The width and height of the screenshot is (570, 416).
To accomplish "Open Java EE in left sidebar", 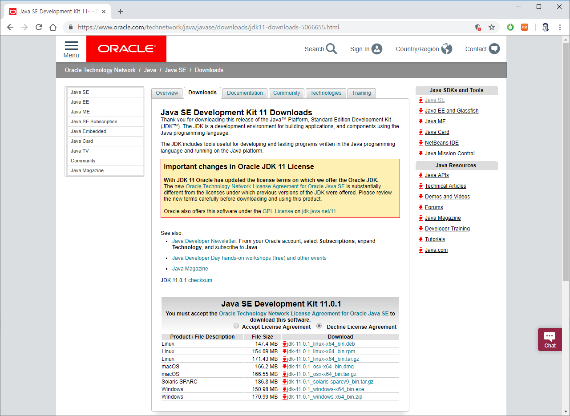I will click(x=105, y=102).
